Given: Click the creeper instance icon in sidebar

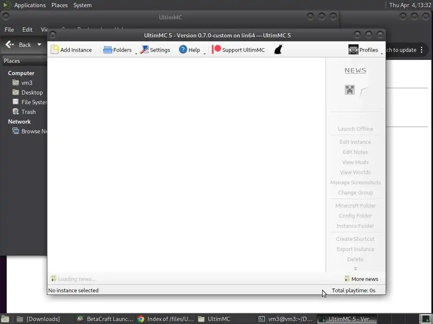Looking at the screenshot, I should tap(350, 90).
